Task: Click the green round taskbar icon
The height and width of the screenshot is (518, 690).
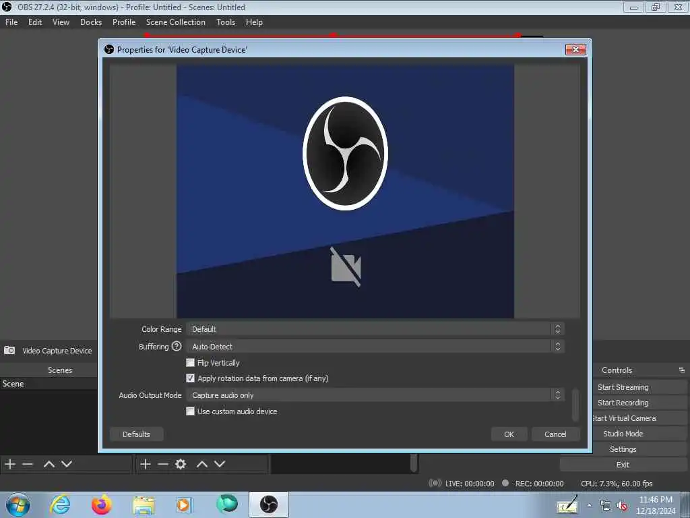Action: [x=227, y=503]
